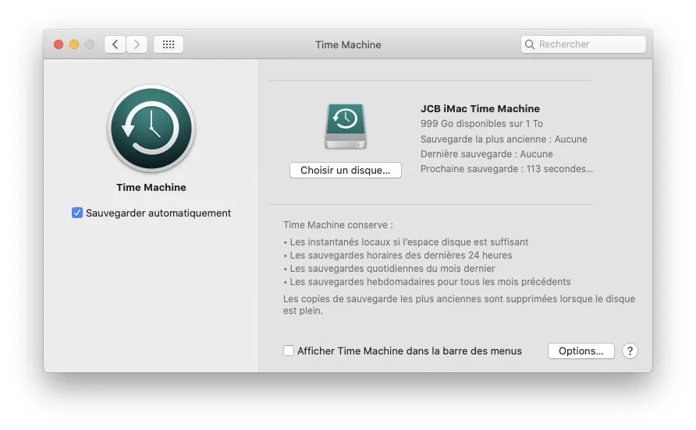The height and width of the screenshot is (430, 696).
Task: Click the text 999 Go disponibles sur 1 To
Action: [481, 124]
